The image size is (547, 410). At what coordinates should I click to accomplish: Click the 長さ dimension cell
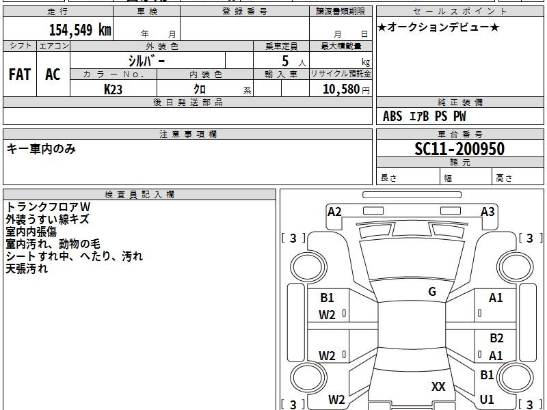point(408,176)
